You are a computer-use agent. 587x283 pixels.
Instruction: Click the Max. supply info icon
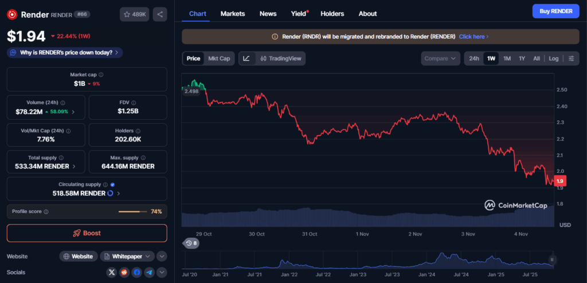[143, 158]
